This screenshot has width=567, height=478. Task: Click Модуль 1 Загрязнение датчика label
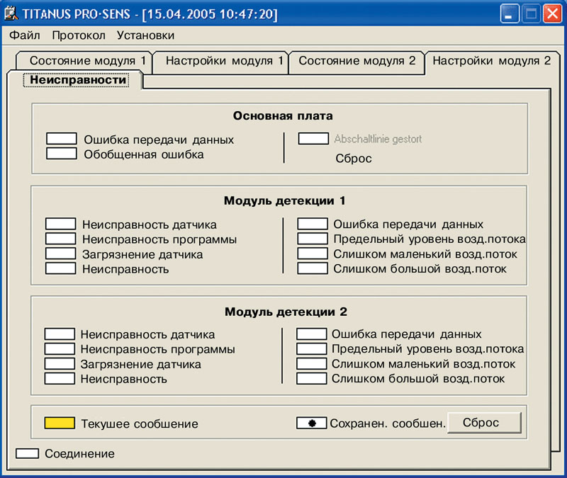click(x=142, y=255)
